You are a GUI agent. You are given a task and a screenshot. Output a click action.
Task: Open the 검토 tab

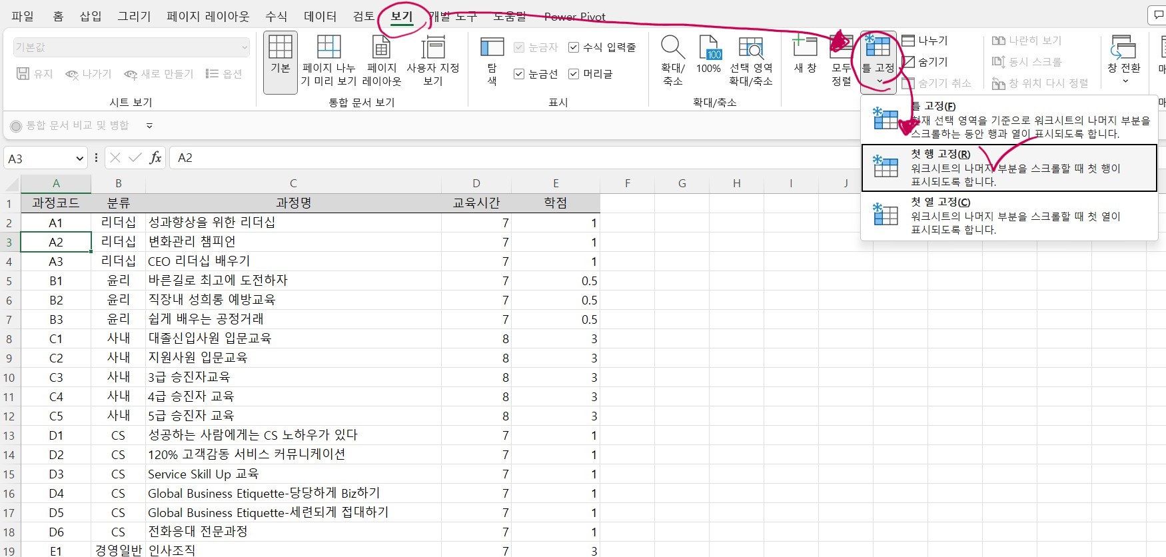pos(364,16)
